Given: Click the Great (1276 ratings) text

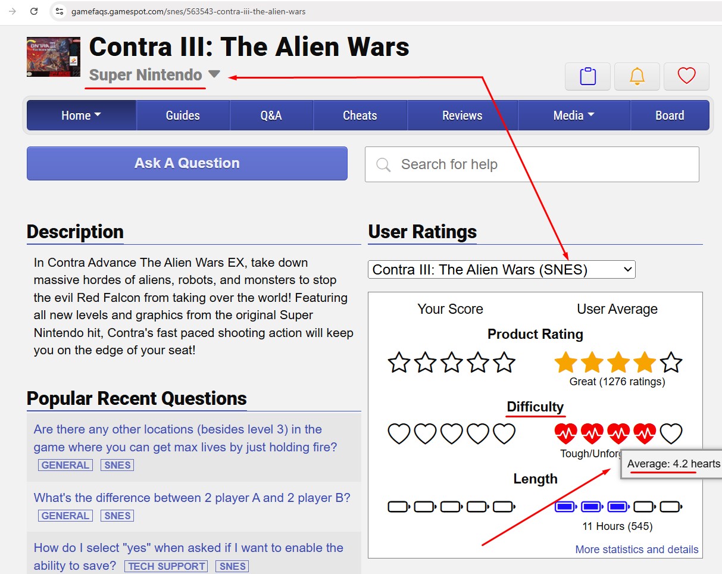Looking at the screenshot, I should coord(617,382).
